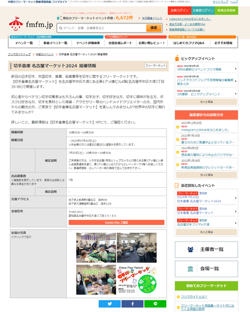This screenshot has height=312, width=250.
Task: Open the イベント一覧 menu item
Action: tap(24, 43)
